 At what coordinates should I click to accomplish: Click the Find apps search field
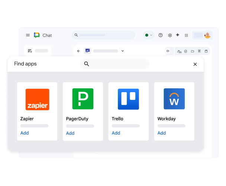point(114,64)
